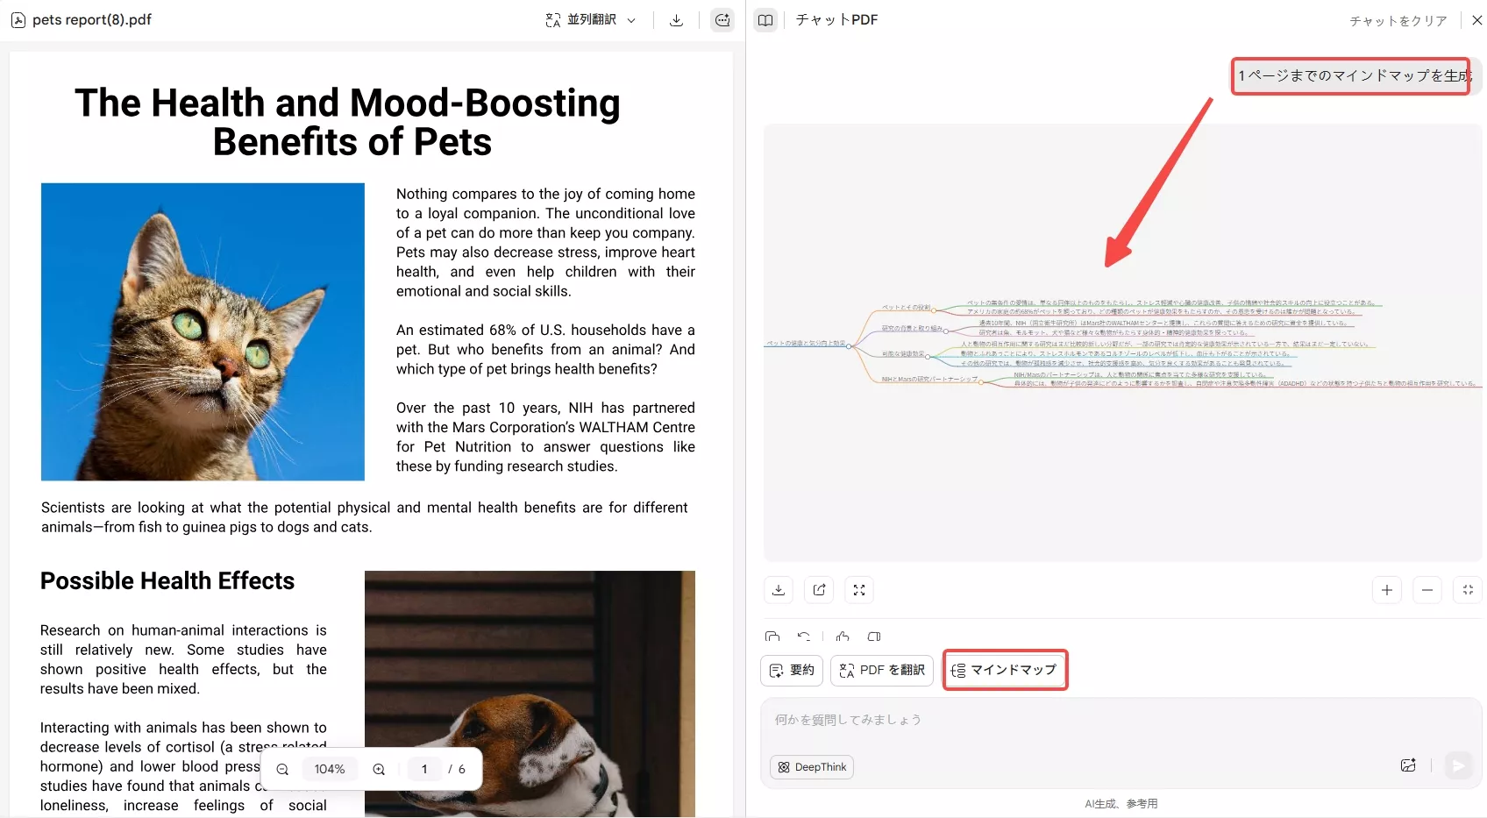
Task: Click the book icon beside チャットPDF
Action: pyautogui.click(x=765, y=20)
